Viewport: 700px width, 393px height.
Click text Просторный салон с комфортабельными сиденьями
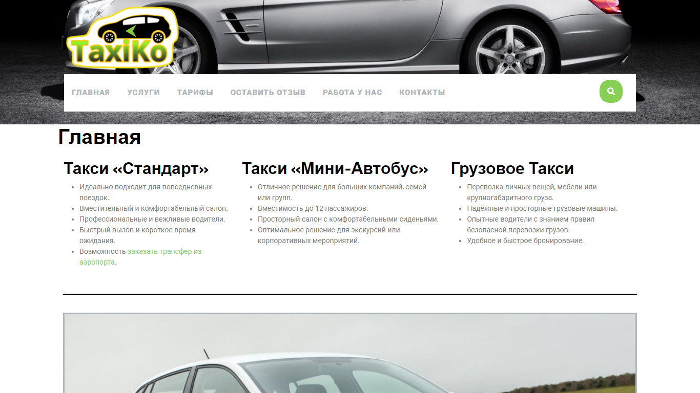coord(348,219)
